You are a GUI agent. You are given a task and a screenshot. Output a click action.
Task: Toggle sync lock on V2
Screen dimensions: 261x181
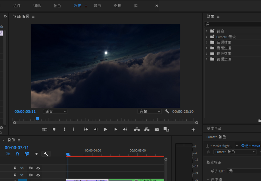pos(31,175)
